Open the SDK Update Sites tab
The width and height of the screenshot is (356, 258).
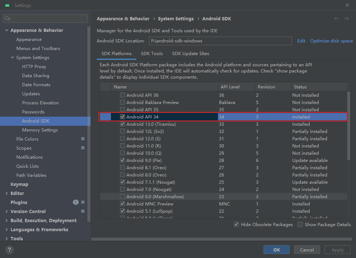coord(190,54)
